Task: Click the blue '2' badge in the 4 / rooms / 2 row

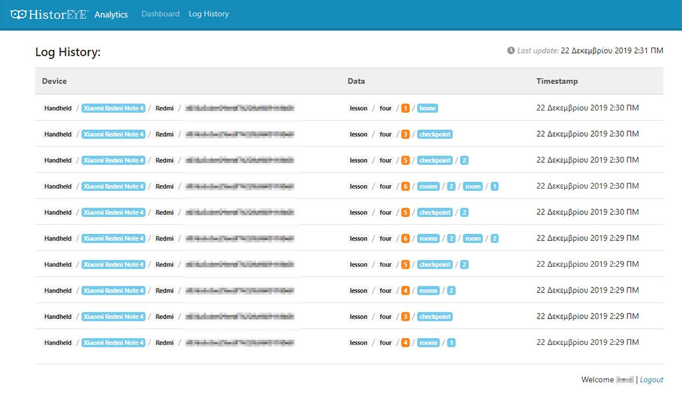Action: tap(452, 290)
